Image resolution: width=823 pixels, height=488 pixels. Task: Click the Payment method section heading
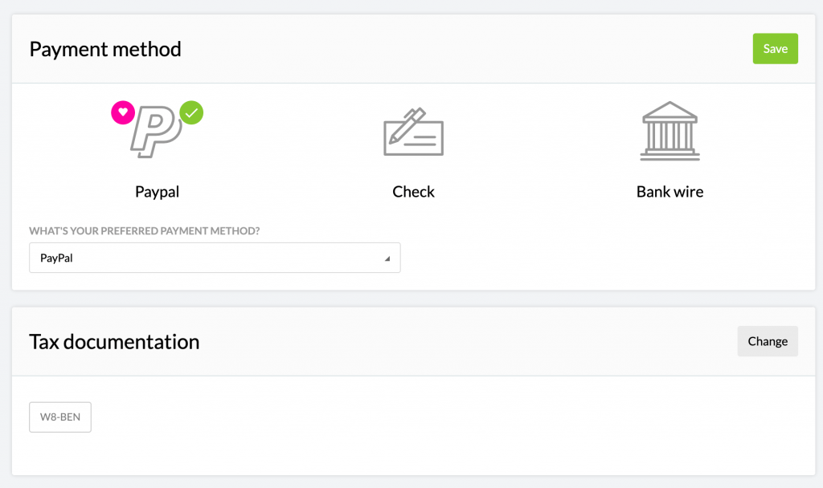[105, 49]
